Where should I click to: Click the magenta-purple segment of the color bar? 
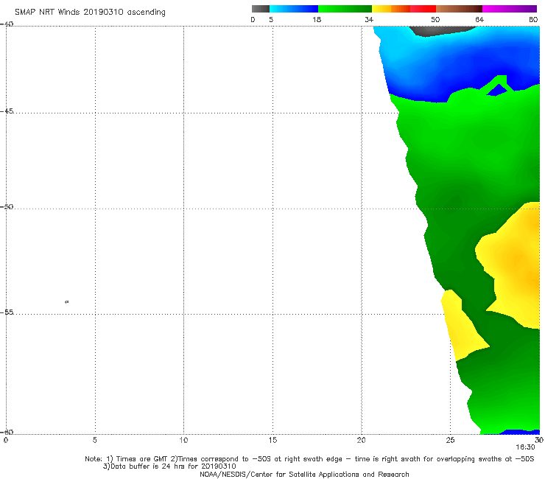(x=510, y=9)
